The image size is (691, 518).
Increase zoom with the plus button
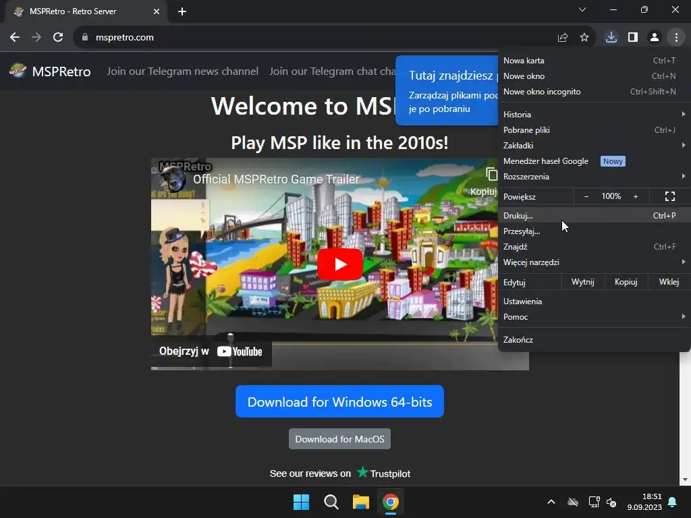point(636,196)
